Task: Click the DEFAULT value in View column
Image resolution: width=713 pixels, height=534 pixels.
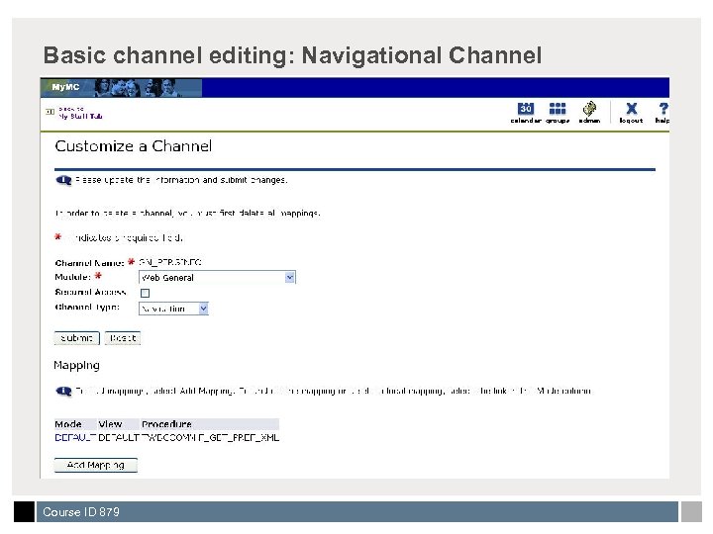Action: click(x=119, y=438)
